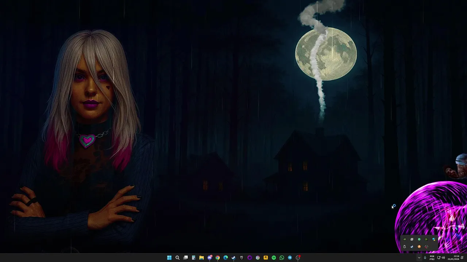Open Discord from the taskbar
The height and width of the screenshot is (262, 467).
click(x=210, y=258)
